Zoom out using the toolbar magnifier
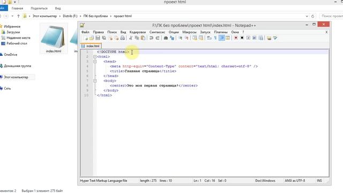343x193 pixels. [x=187, y=38]
